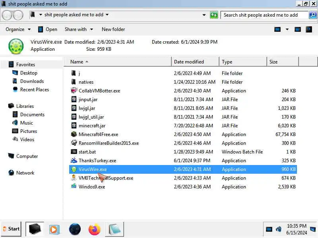Click the ThanksTurkey.exe file icon

point(74,160)
